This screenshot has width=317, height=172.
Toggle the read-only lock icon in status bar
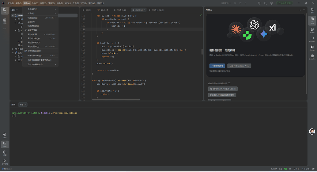point(313,169)
